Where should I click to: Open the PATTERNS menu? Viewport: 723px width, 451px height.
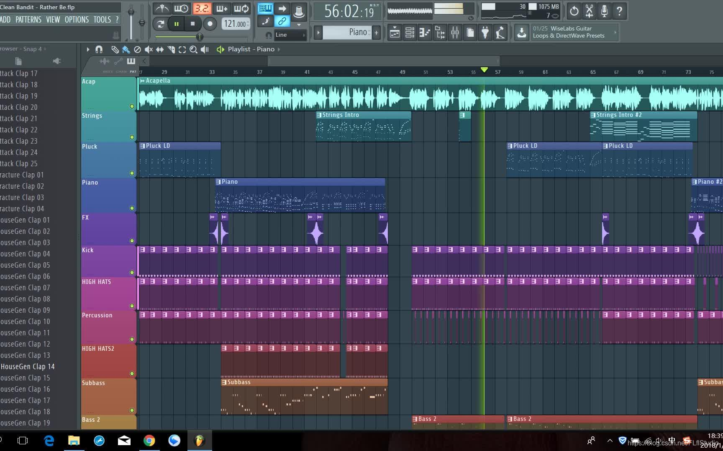tap(28, 20)
